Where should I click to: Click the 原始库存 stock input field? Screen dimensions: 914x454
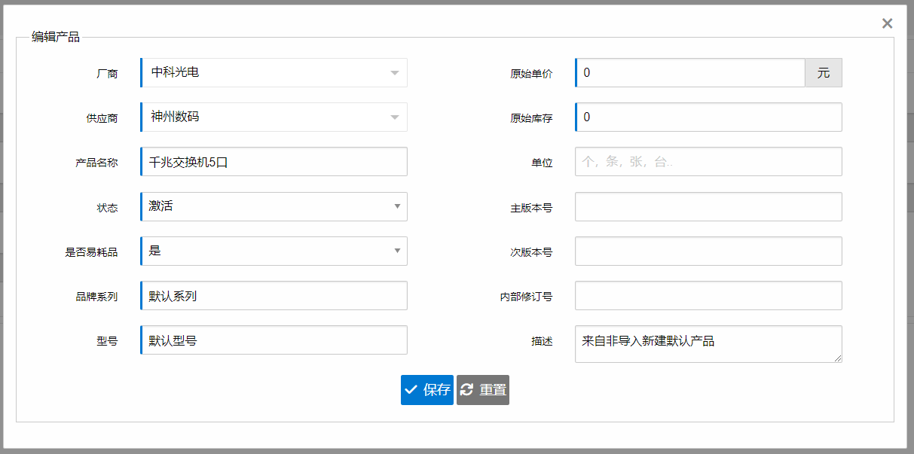click(708, 117)
